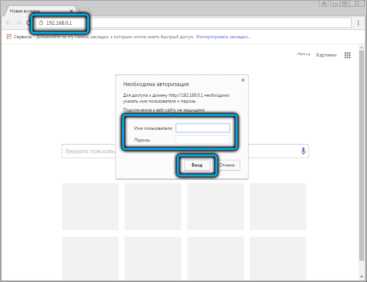Image resolution: width=367 pixels, height=282 pixels.
Task: Open the Google apps grid
Action: click(x=348, y=55)
